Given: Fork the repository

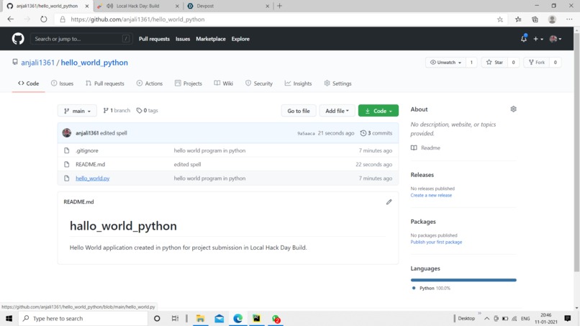Looking at the screenshot, I should pos(537,63).
